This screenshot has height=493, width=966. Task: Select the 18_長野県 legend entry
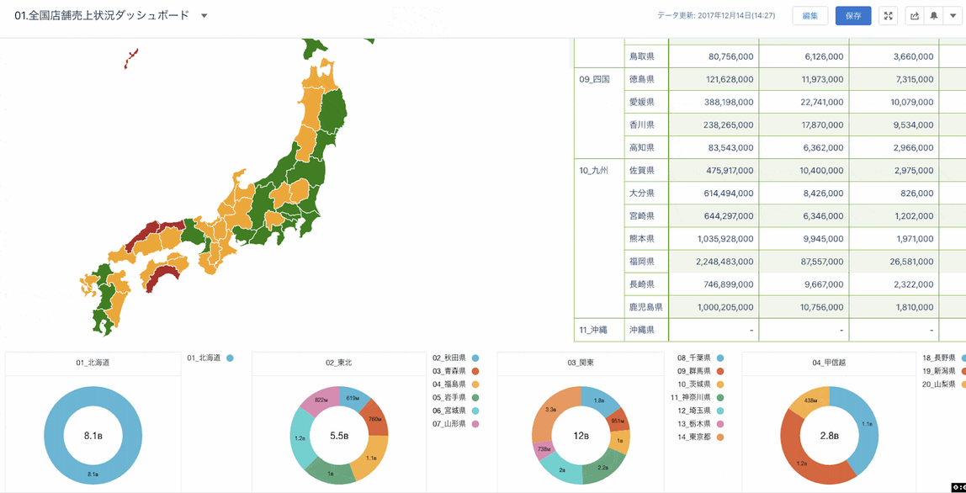click(x=944, y=358)
